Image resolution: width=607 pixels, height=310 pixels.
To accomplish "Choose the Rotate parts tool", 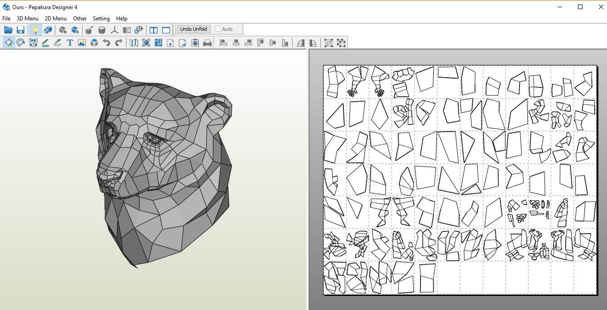I will click(x=21, y=43).
